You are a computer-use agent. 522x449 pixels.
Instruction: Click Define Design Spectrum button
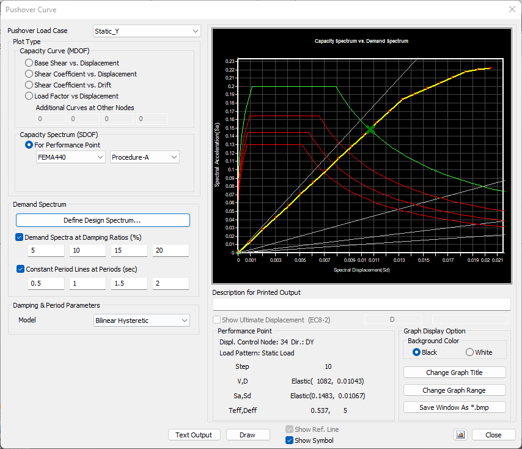coord(103,220)
